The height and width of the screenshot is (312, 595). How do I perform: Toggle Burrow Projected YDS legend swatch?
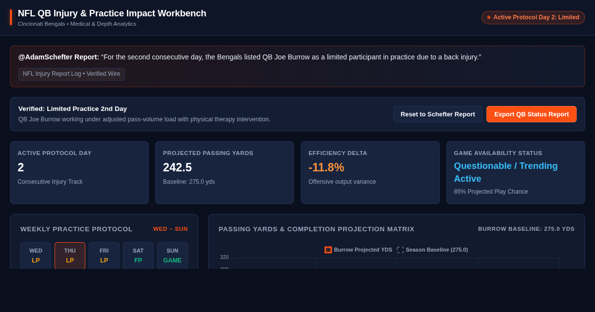pos(328,250)
